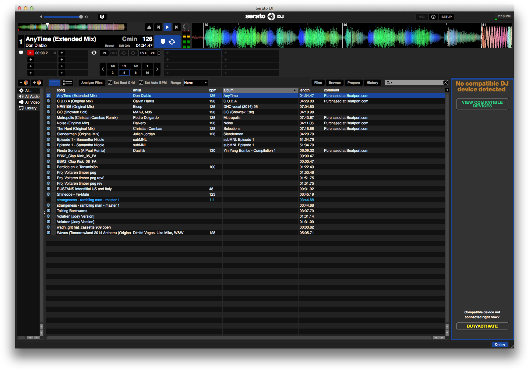Image resolution: width=529 pixels, height=370 pixels.
Task: Click the quantize Q button
Action: tap(102, 17)
